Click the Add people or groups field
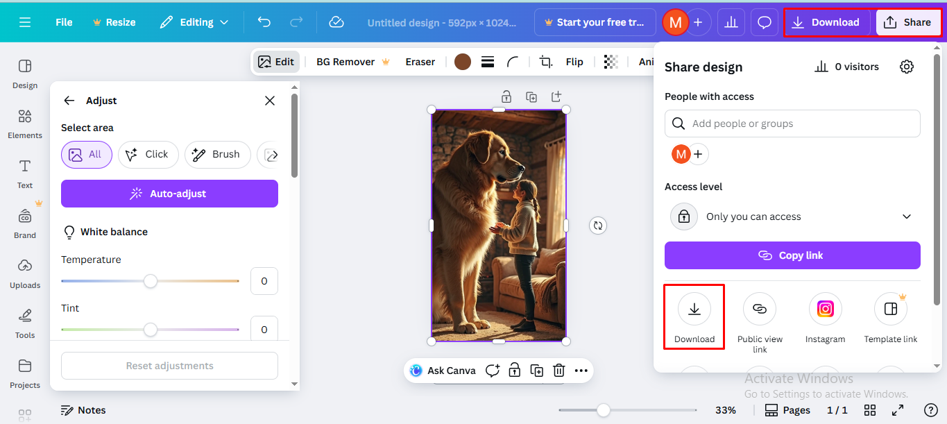The image size is (947, 424). (x=792, y=123)
